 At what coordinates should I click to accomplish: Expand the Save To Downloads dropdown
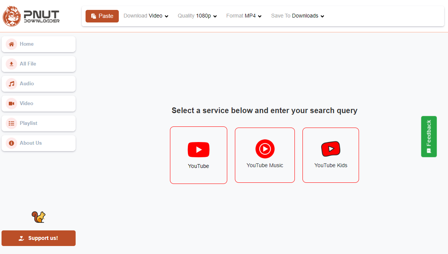(298, 16)
